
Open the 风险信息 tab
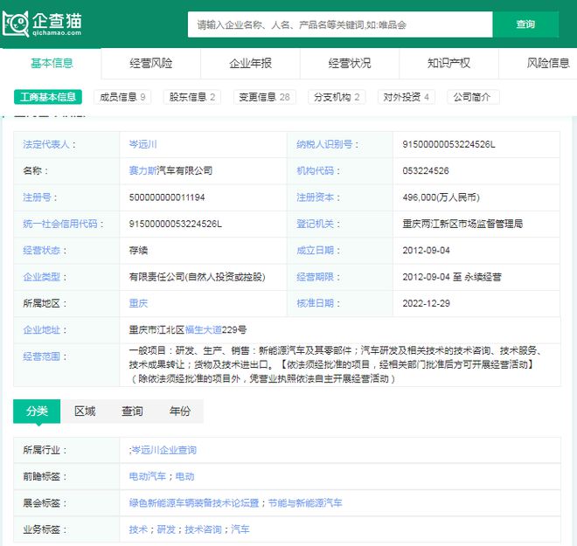(x=547, y=63)
